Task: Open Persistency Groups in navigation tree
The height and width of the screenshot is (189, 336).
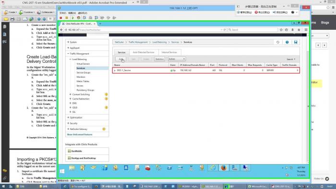Action: pos(85,90)
